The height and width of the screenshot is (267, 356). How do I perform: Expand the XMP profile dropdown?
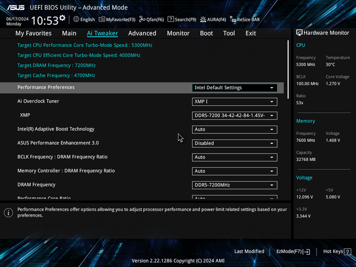click(234, 116)
